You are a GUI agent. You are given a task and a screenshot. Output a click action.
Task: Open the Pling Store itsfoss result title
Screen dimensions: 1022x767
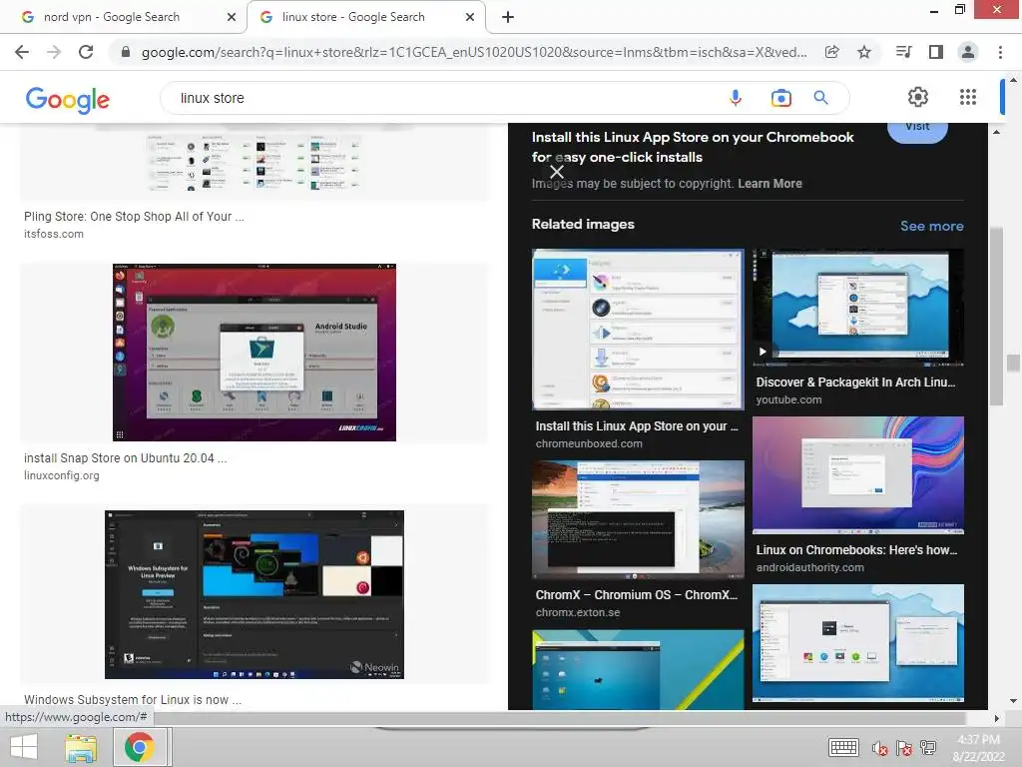(134, 217)
